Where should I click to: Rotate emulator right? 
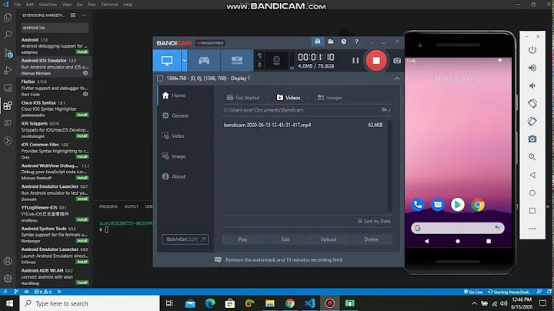coord(532,121)
